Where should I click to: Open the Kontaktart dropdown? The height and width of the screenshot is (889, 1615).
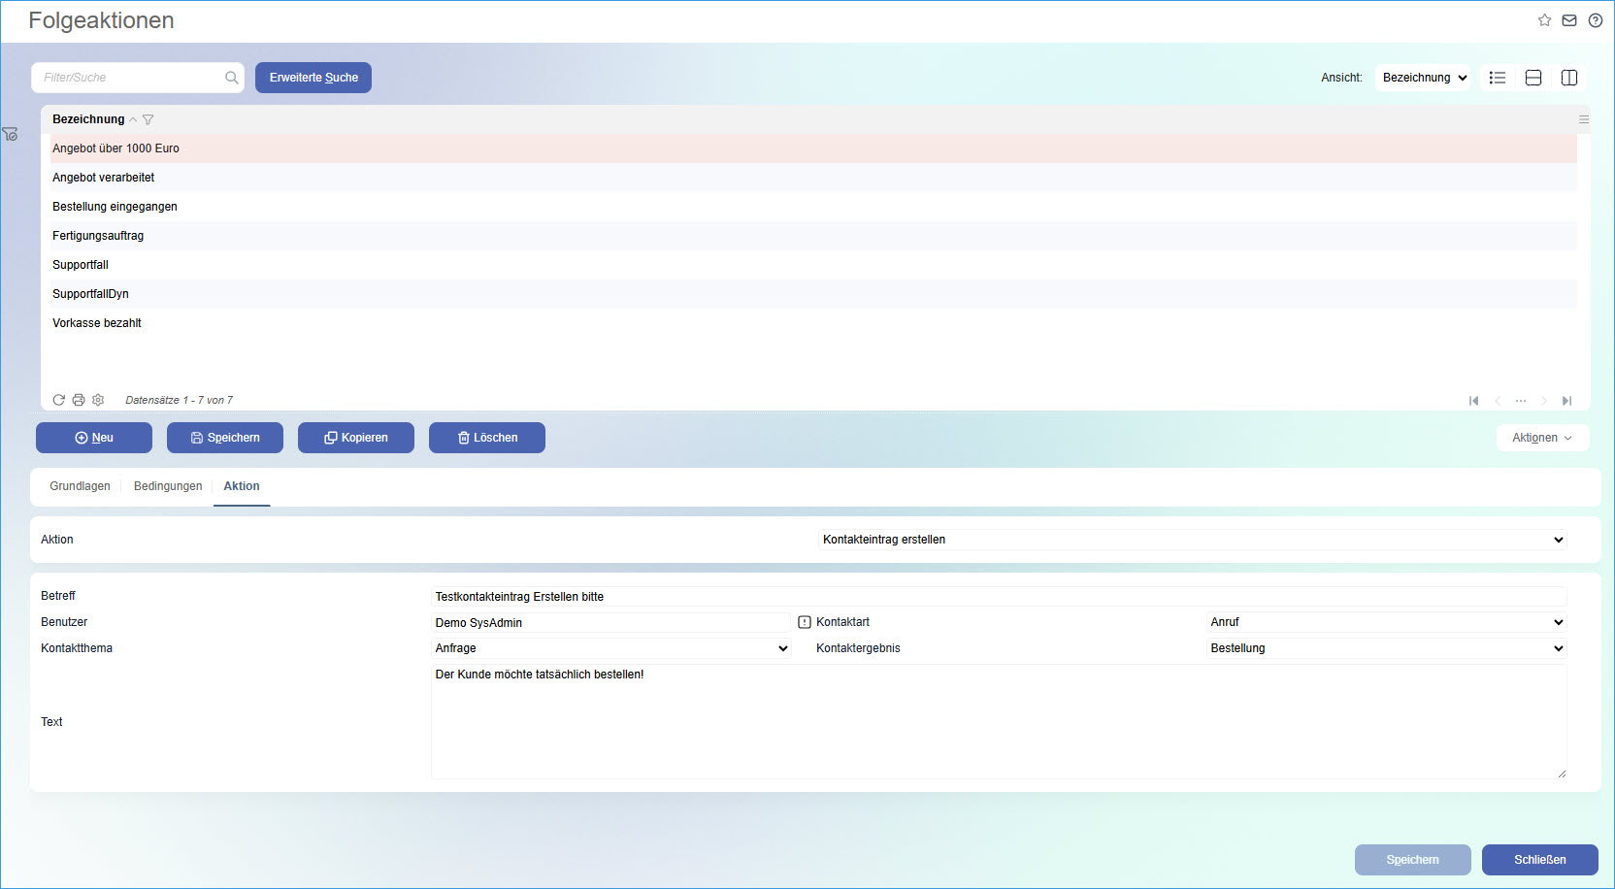pos(1387,622)
